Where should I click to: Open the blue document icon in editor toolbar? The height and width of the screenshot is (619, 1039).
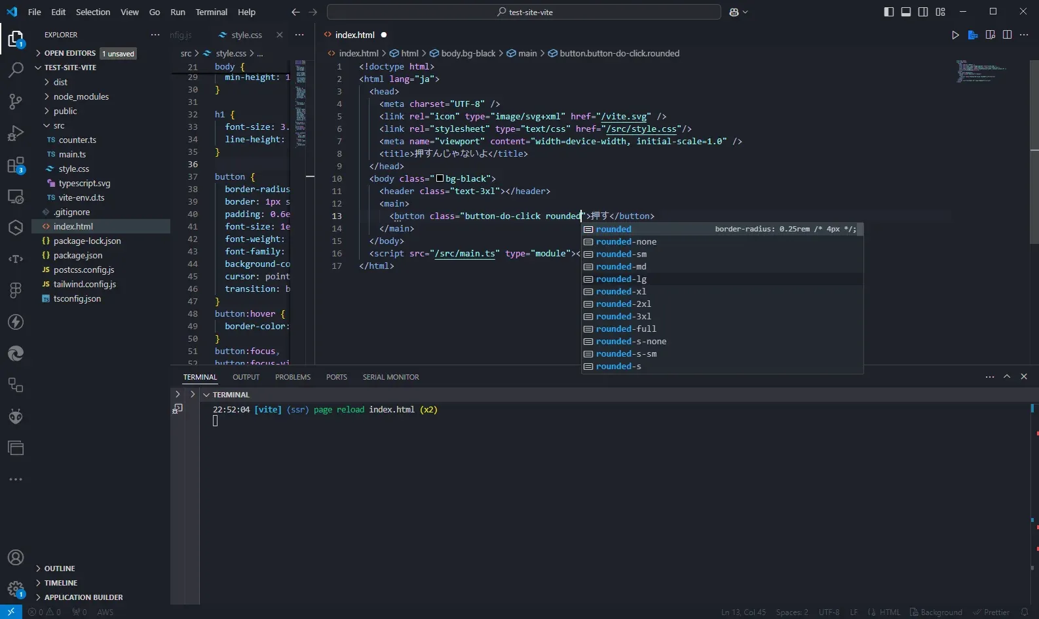[x=973, y=35]
